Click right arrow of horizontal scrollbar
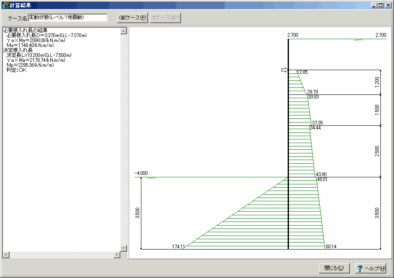The image size is (394, 278). [x=117, y=255]
